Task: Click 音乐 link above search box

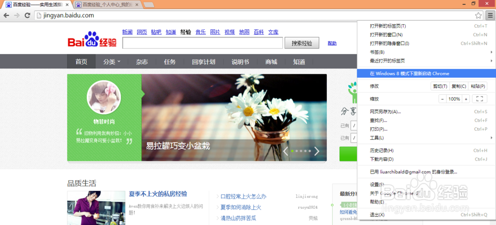Action: (200, 32)
